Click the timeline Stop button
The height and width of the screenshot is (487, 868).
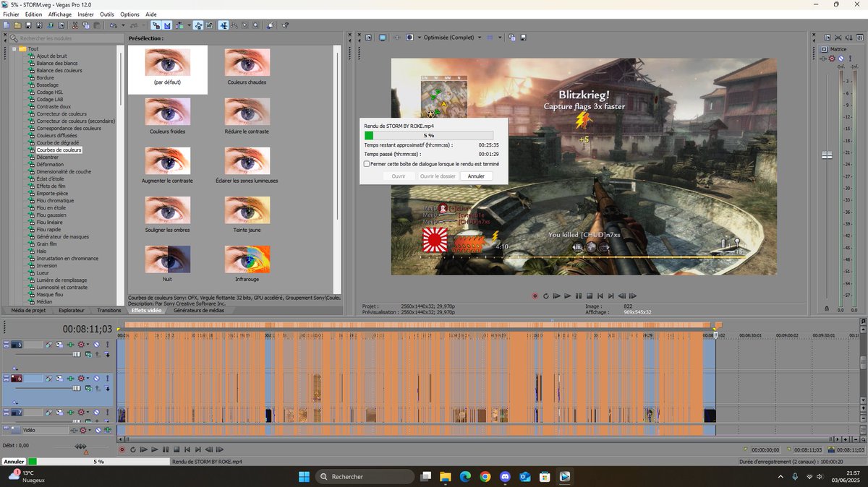coord(176,449)
